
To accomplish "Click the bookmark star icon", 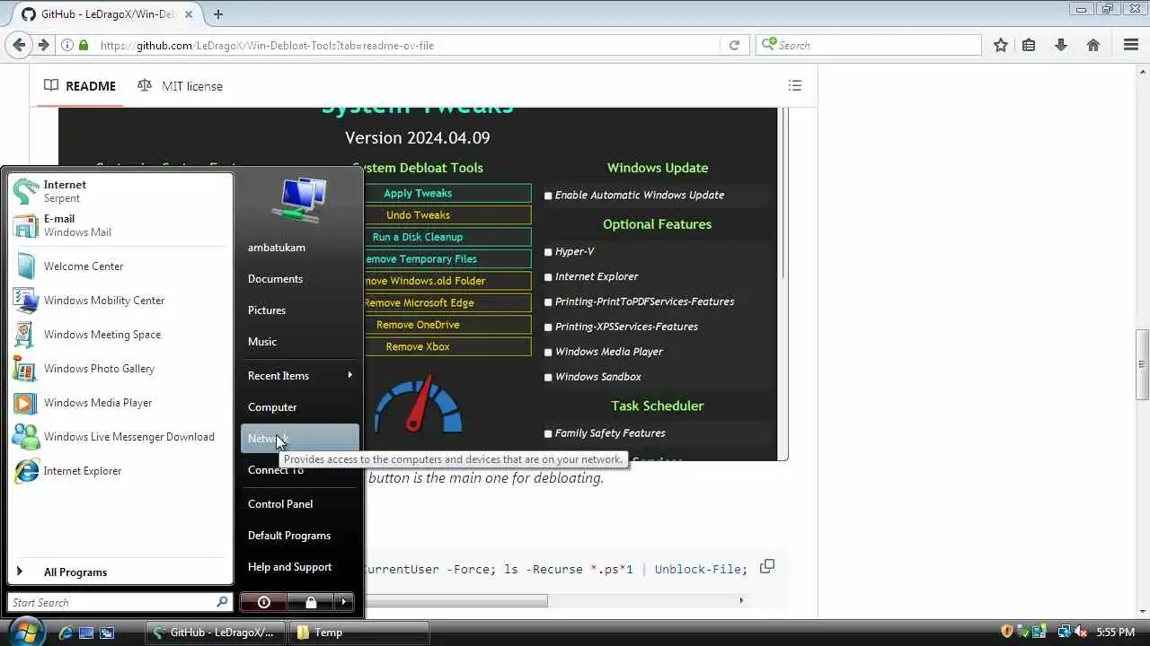I will [x=1001, y=45].
